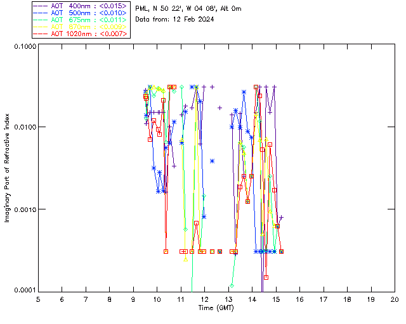Click the AOT 500nm legend entry
406x324 pixels.
click(81, 13)
